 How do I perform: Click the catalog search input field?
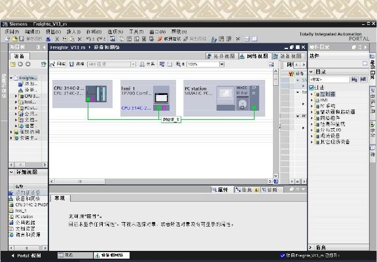[x=329, y=80]
